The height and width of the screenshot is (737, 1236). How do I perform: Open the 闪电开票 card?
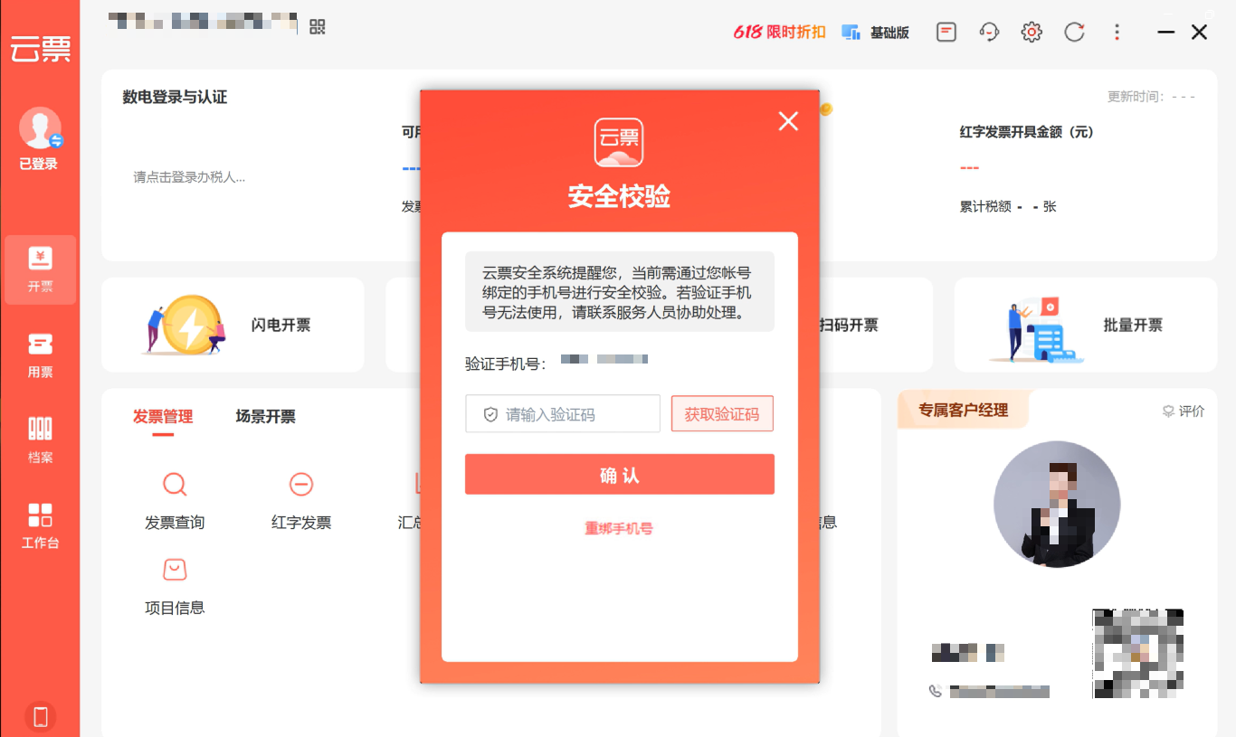click(x=233, y=325)
